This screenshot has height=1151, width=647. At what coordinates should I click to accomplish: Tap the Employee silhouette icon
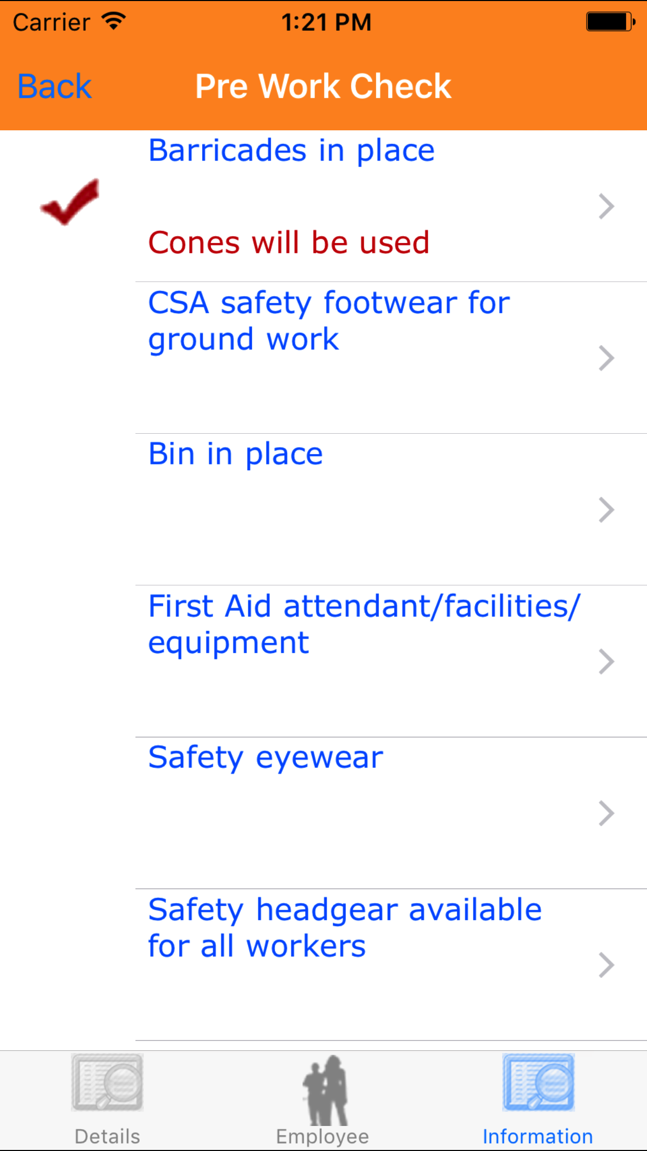click(325, 1089)
